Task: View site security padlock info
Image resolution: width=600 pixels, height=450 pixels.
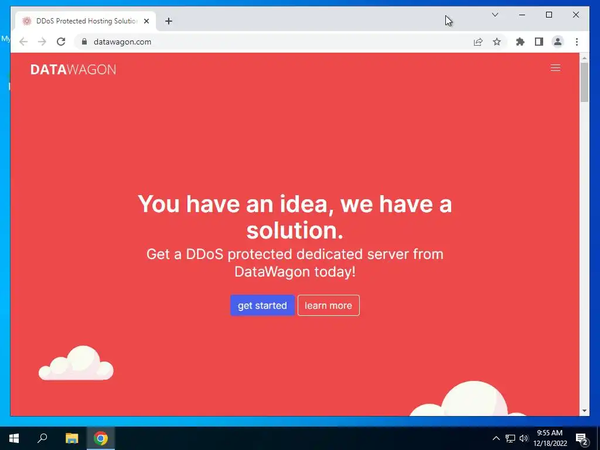Action: tap(84, 42)
